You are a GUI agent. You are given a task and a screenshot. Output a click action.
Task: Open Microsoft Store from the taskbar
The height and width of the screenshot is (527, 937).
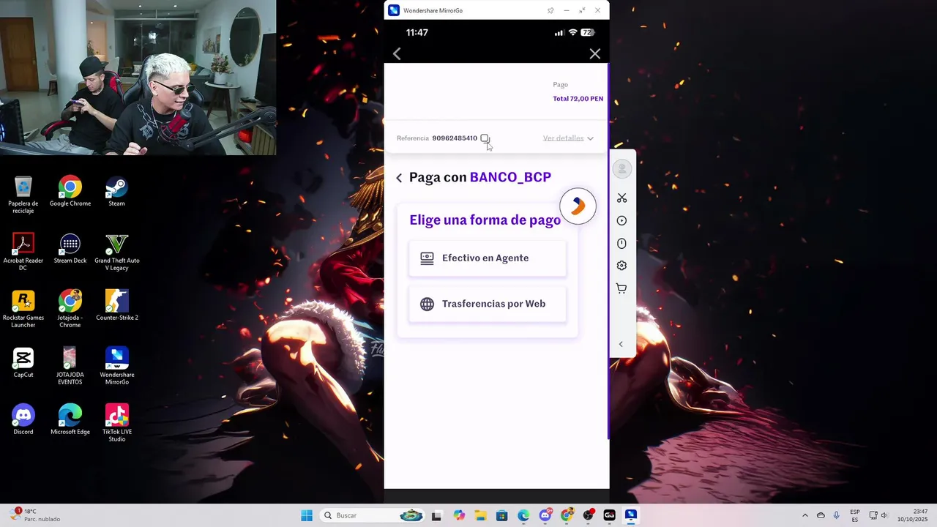coord(501,515)
